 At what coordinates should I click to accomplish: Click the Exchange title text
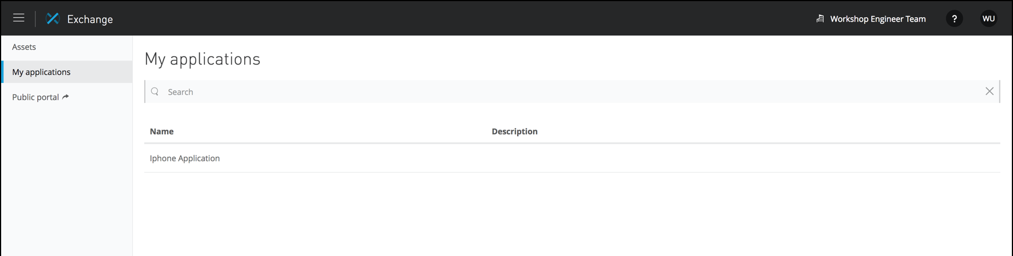(90, 19)
